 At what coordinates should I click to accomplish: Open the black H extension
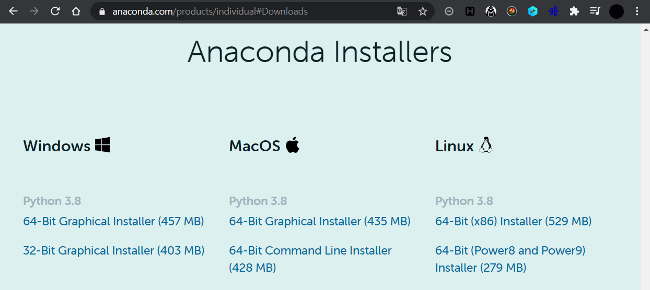click(x=470, y=11)
